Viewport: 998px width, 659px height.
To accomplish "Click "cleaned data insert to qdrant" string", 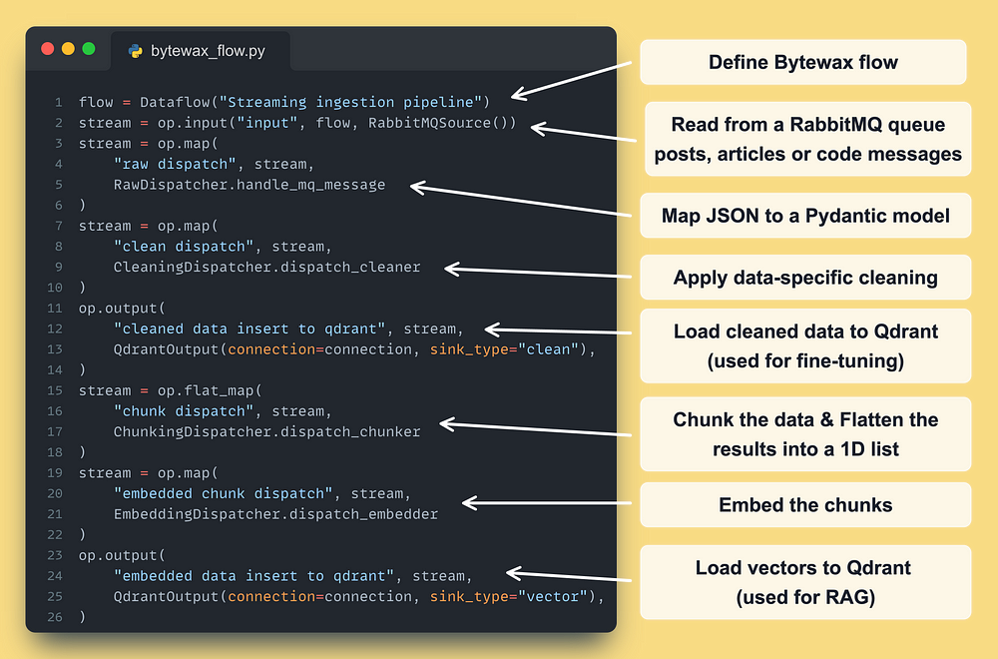I will (x=249, y=329).
